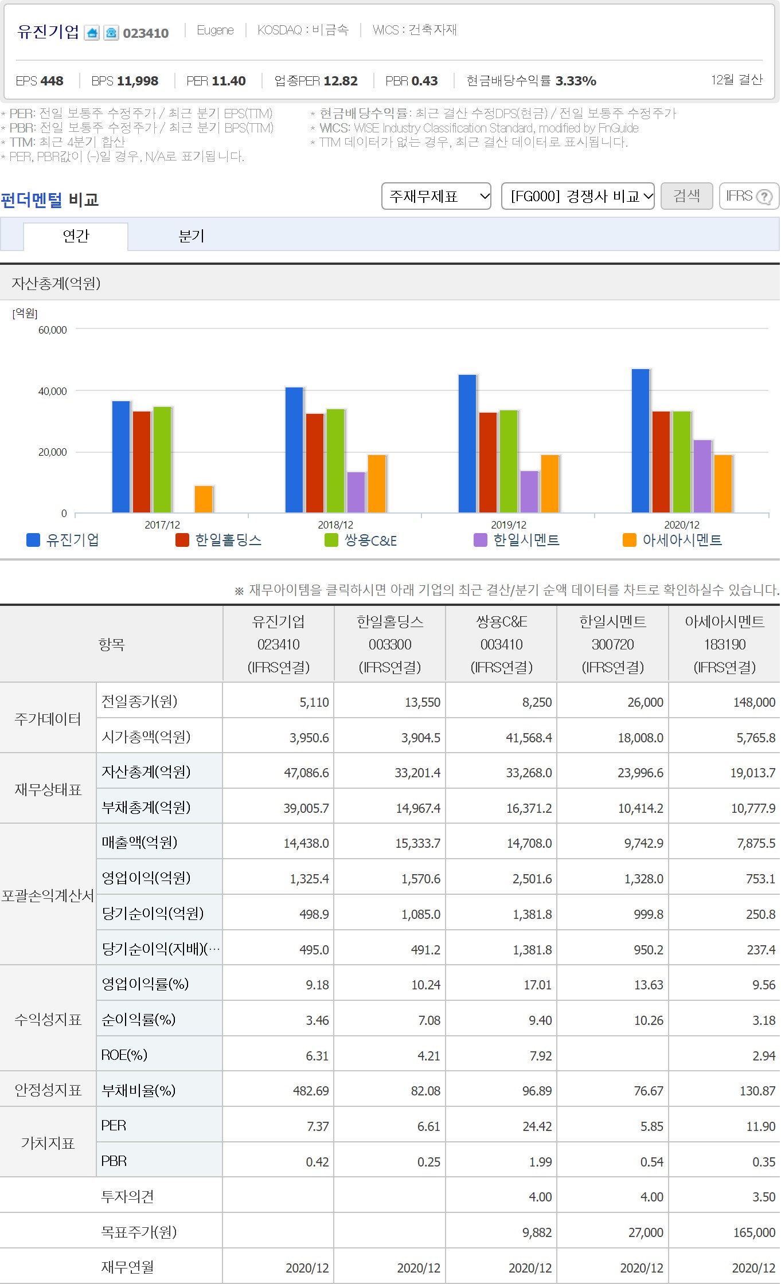Screen dimensions: 781x1284
Task: Click the BPS 11,998 value
Action: 137,81
